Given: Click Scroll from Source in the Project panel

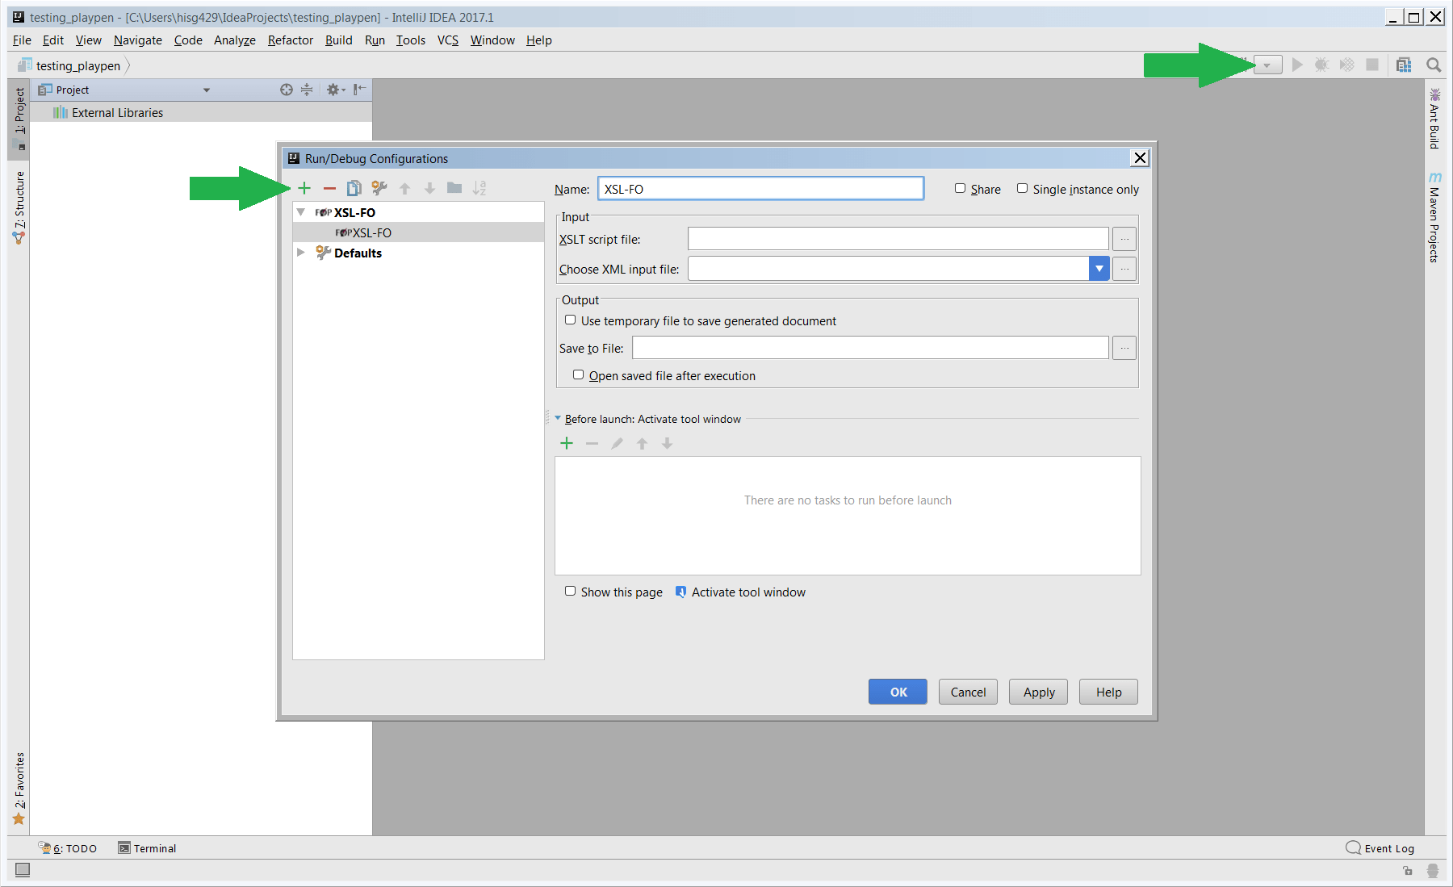Looking at the screenshot, I should [287, 90].
